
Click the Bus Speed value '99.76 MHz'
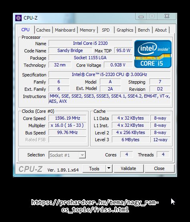tap(67, 132)
